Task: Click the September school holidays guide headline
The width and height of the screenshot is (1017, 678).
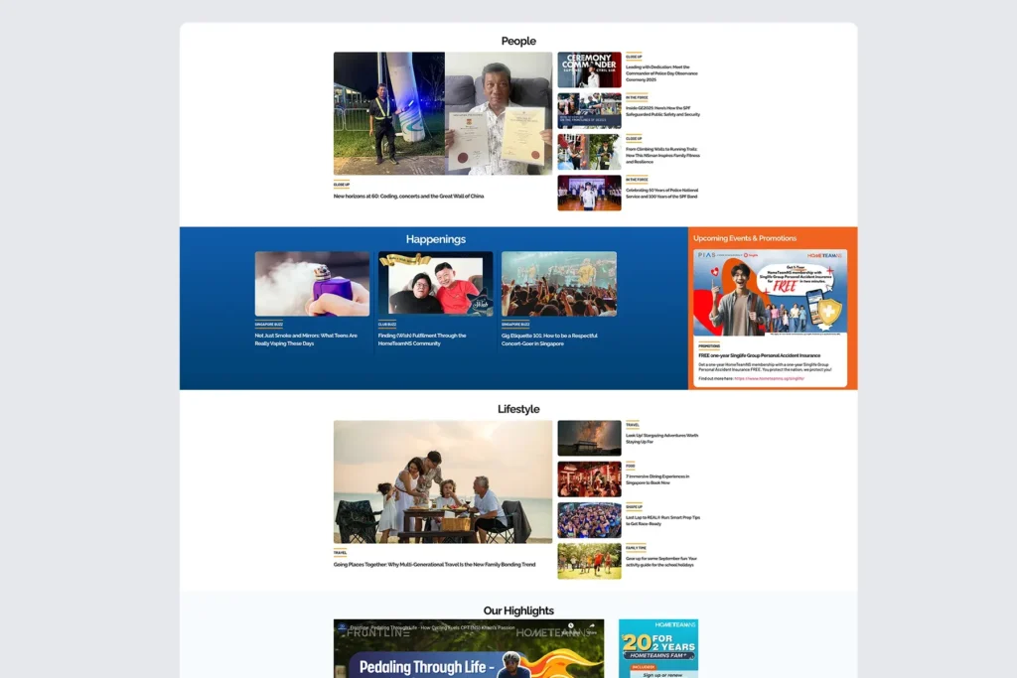Action: pos(661,562)
